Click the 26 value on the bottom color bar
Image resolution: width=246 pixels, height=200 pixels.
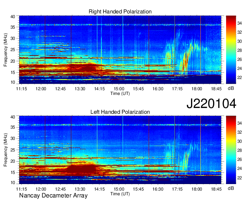(x=239, y=160)
